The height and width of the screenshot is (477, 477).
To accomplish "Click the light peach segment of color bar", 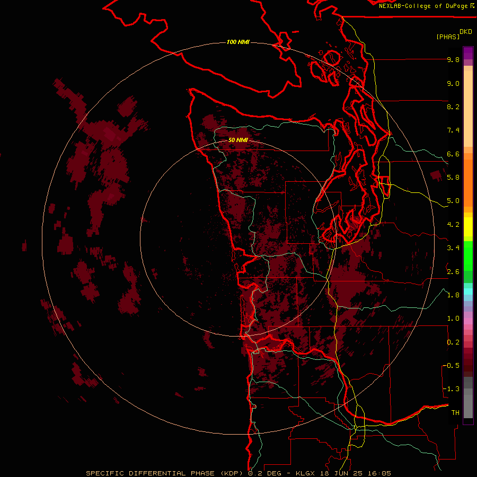I will click(x=468, y=109).
